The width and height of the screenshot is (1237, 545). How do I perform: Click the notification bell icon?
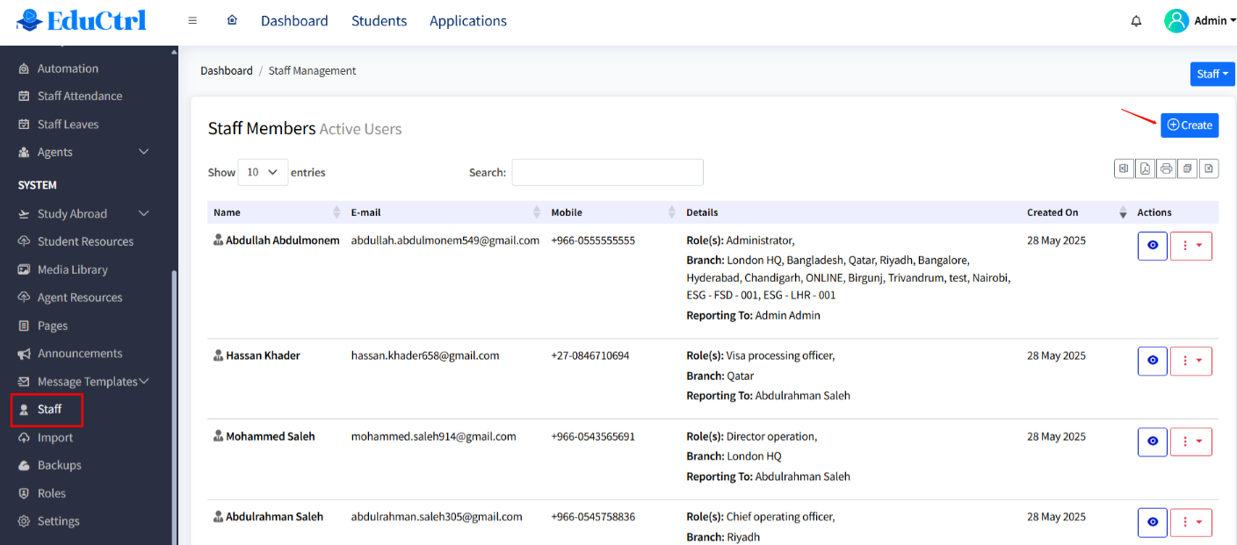(x=1136, y=21)
